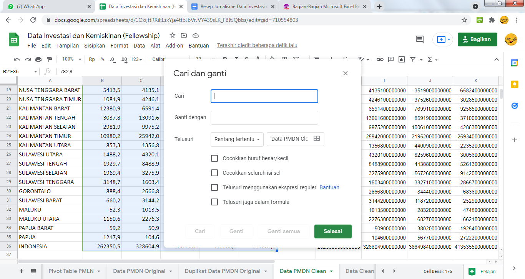Image resolution: width=525 pixels, height=279 pixels.
Task: Click the select data range grid icon
Action: [317, 139]
